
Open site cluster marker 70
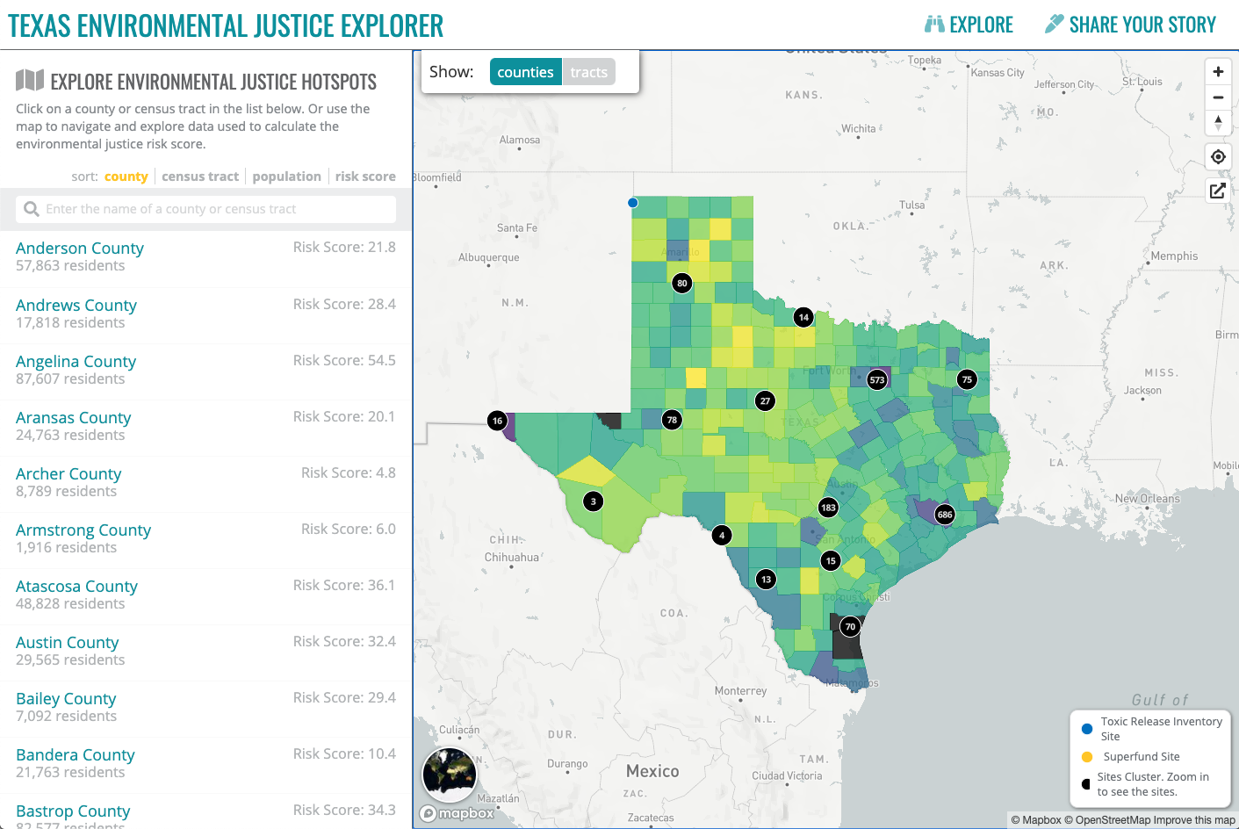pos(850,626)
